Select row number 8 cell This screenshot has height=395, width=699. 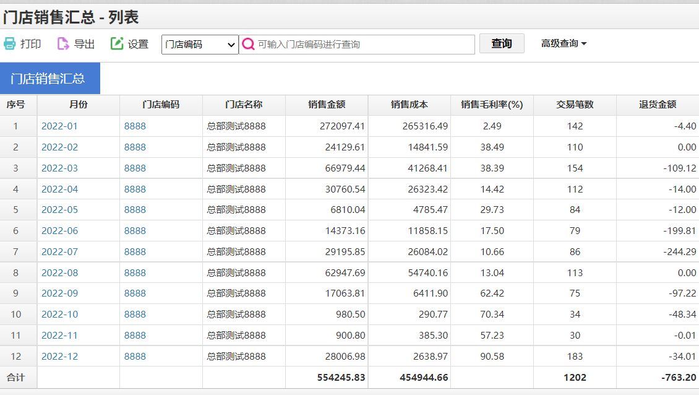pos(16,272)
